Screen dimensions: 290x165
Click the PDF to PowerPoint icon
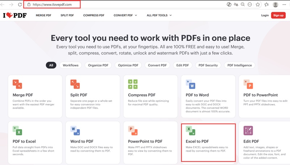point(248,84)
